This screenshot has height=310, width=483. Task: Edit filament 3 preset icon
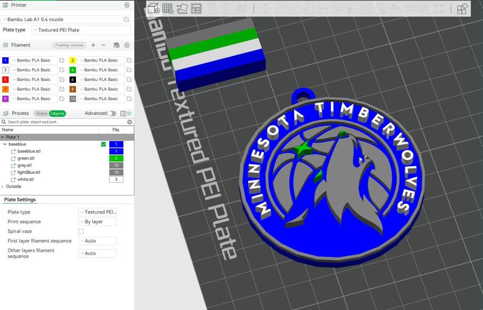pos(62,70)
